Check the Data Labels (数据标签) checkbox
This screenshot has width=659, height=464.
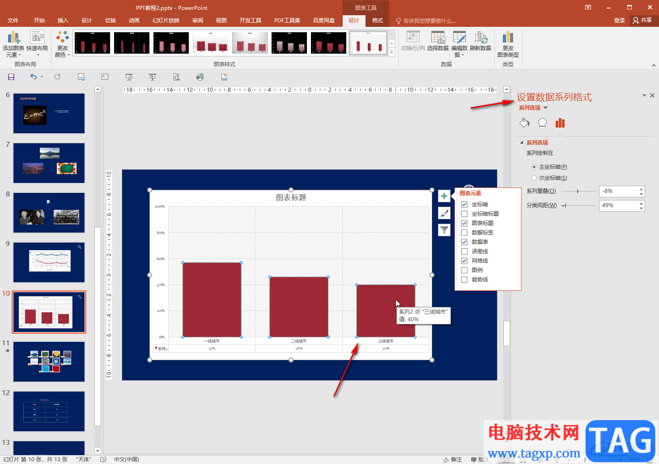[x=464, y=233]
